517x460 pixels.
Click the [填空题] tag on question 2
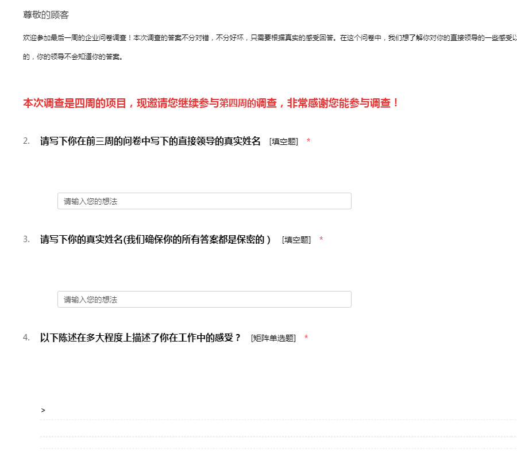click(x=284, y=142)
